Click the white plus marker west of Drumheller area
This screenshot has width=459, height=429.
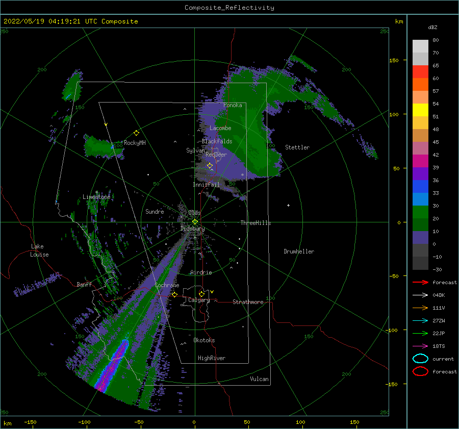288,205
